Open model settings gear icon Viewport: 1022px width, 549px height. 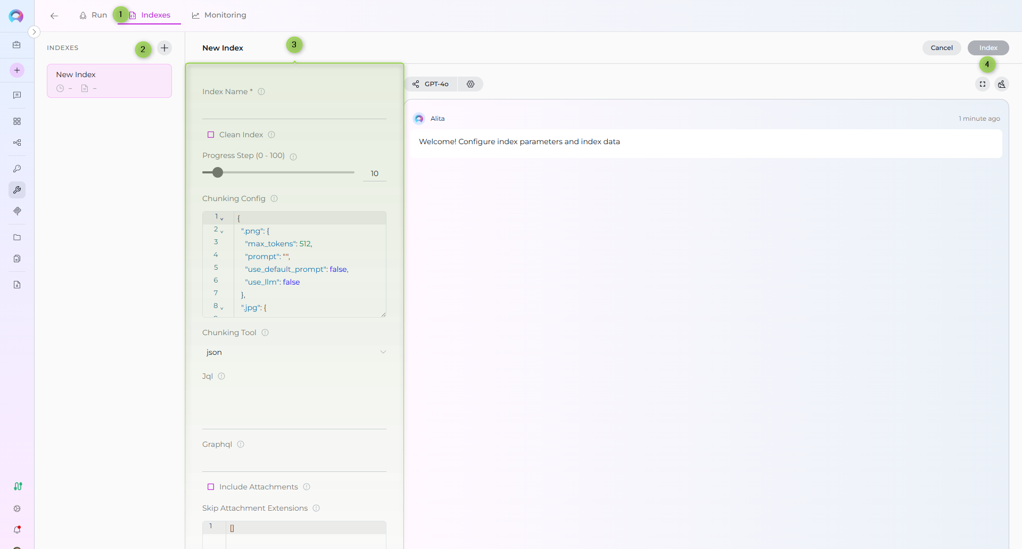471,84
